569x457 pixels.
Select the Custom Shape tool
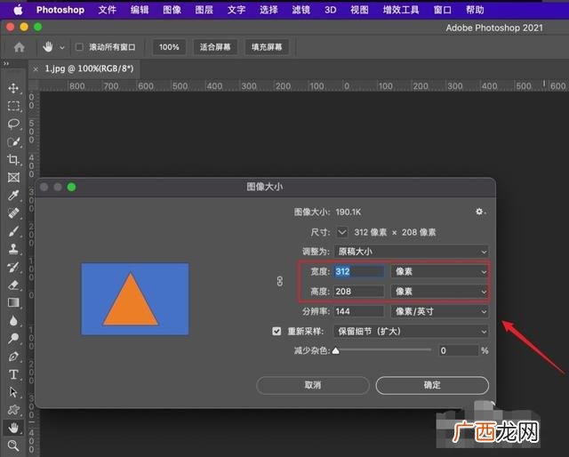point(14,410)
